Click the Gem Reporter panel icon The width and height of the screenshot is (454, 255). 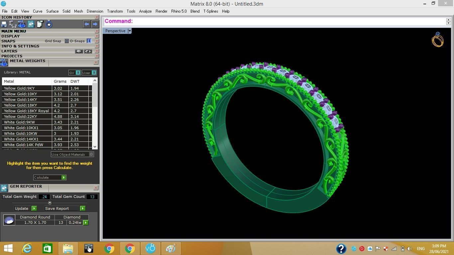[4, 188]
